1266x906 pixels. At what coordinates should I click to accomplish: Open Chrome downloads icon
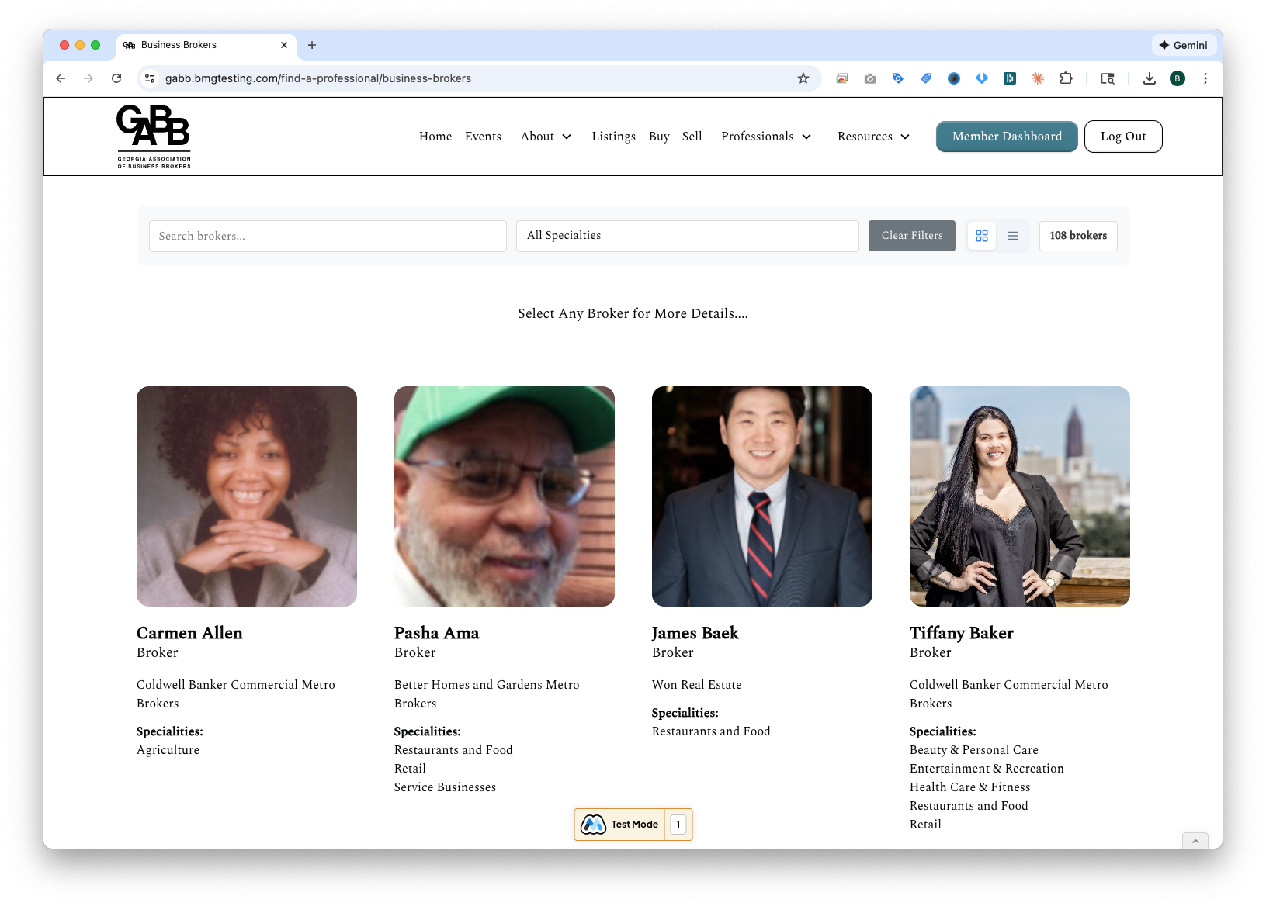pyautogui.click(x=1150, y=78)
